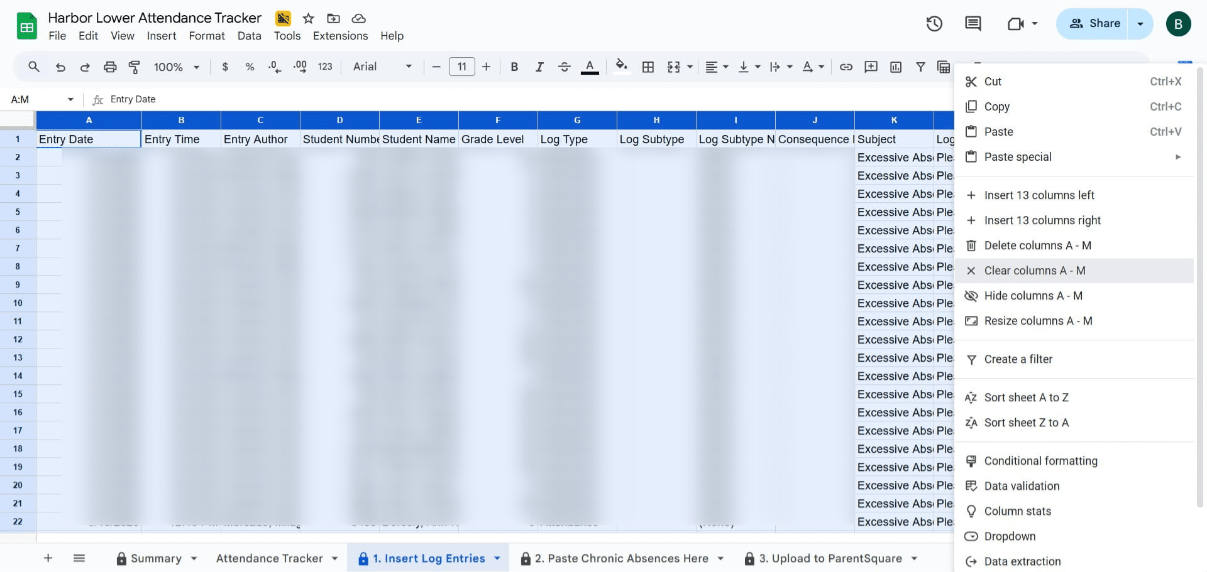
Task: Open horizontal align dropdown
Action: [x=717, y=67]
